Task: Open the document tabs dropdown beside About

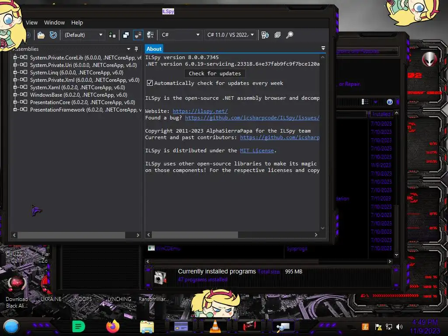Action: (x=323, y=48)
